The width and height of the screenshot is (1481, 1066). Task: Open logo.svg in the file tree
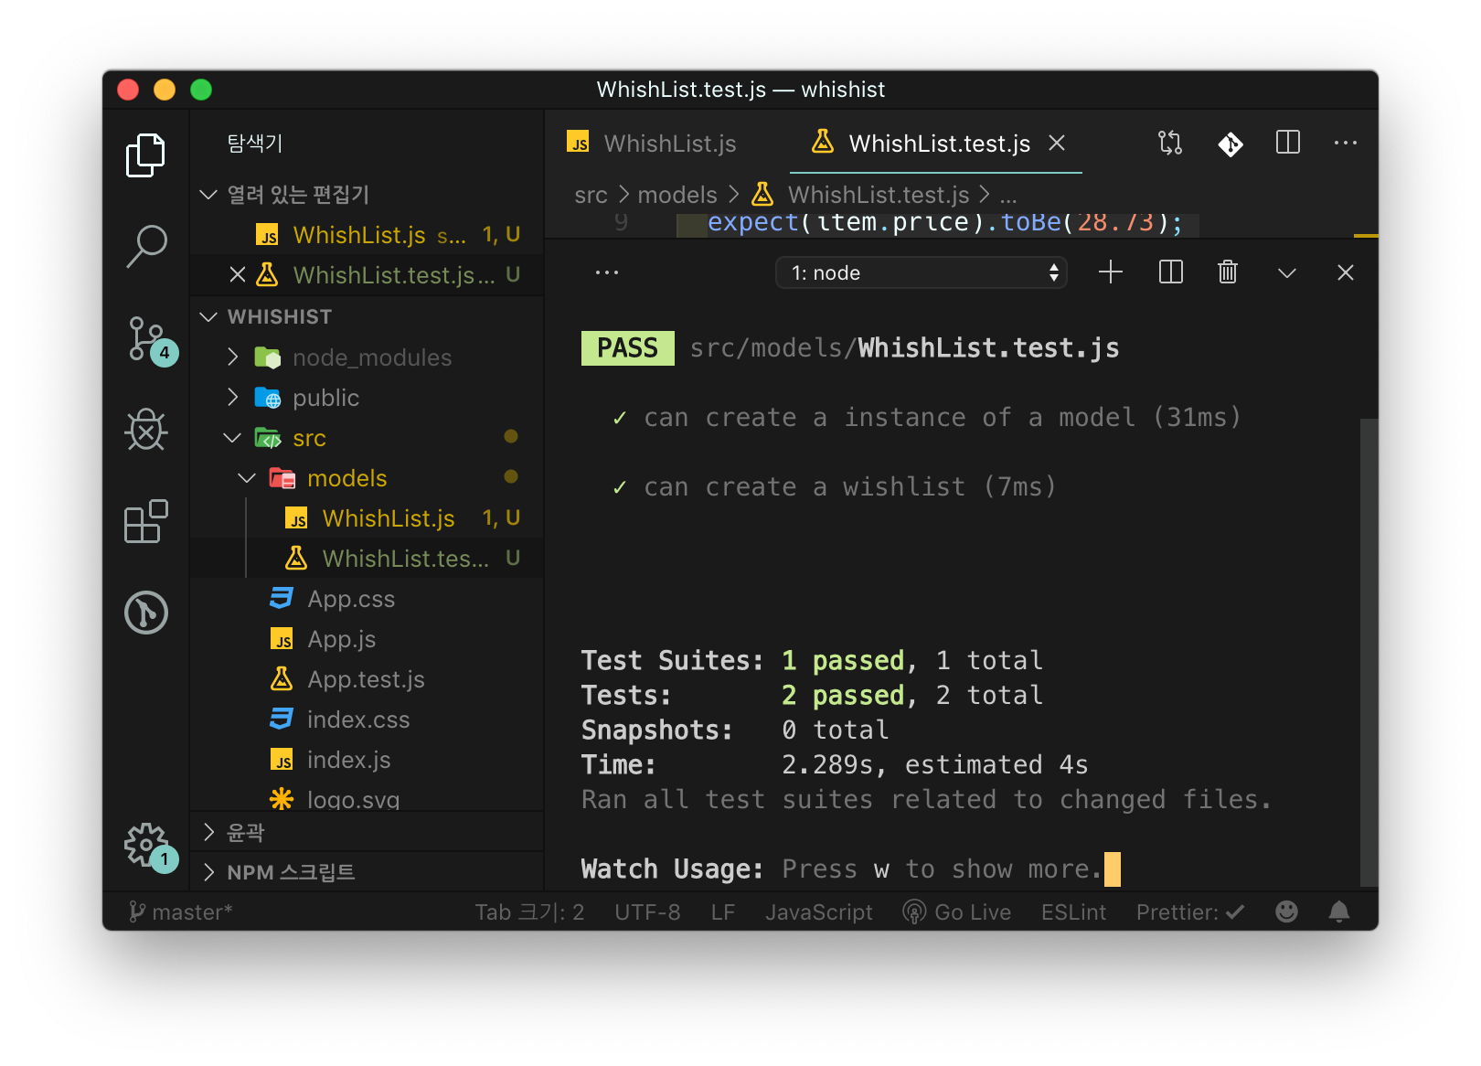[x=366, y=798]
